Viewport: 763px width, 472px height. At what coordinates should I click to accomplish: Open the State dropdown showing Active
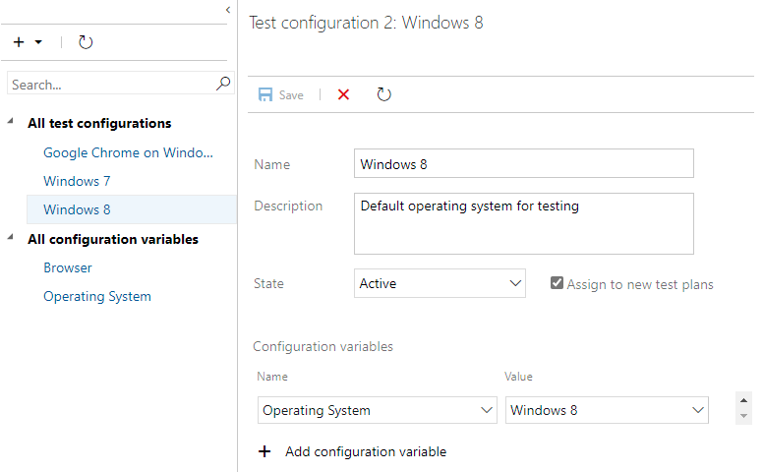(x=440, y=283)
